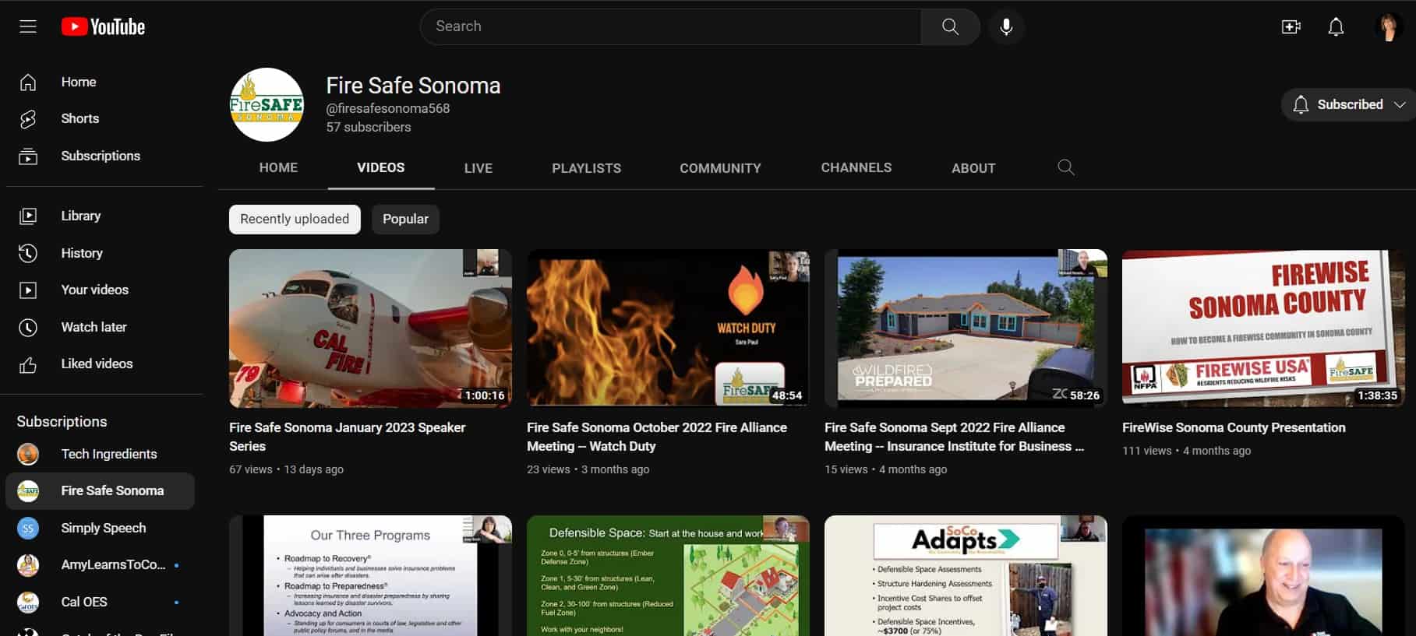Click the Fire Safe Sonoma channel logo

[267, 104]
